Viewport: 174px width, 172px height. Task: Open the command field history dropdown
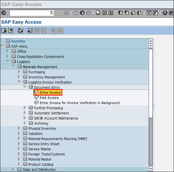[x=52, y=13]
